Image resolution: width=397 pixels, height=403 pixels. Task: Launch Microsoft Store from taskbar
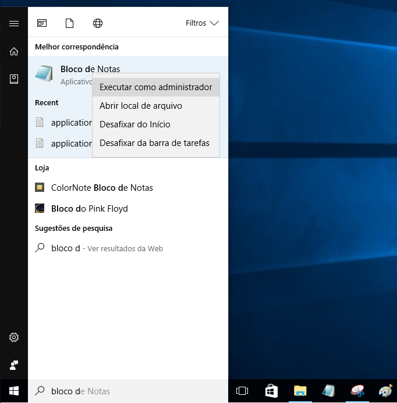pos(271,391)
